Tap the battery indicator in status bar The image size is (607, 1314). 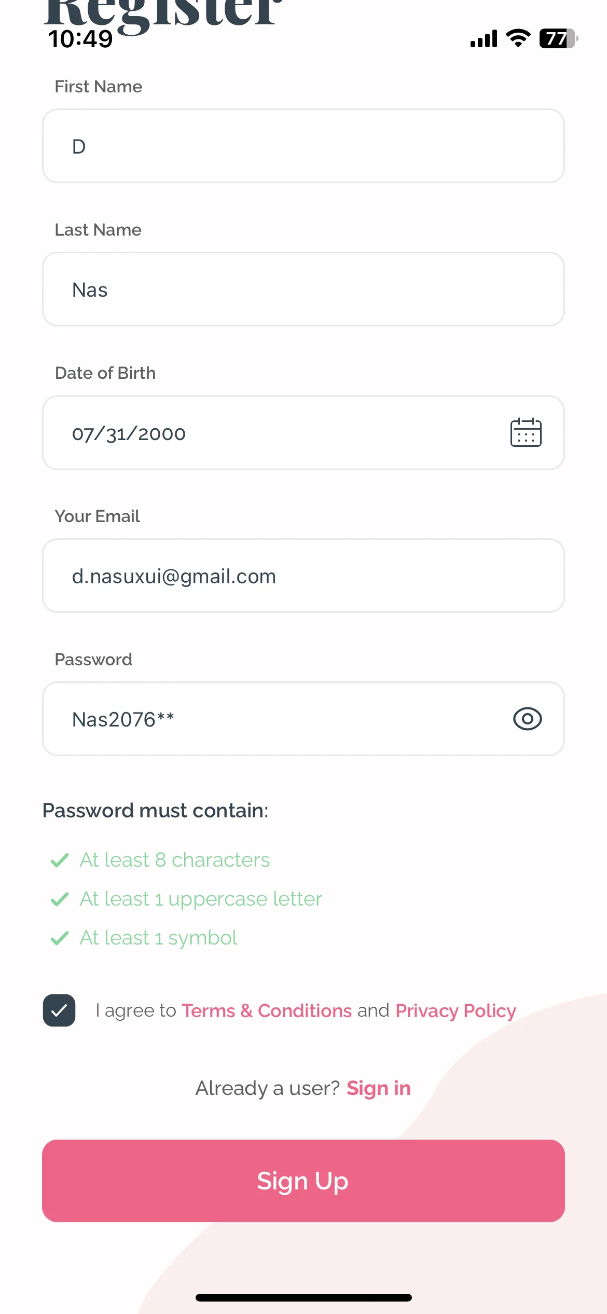point(559,38)
